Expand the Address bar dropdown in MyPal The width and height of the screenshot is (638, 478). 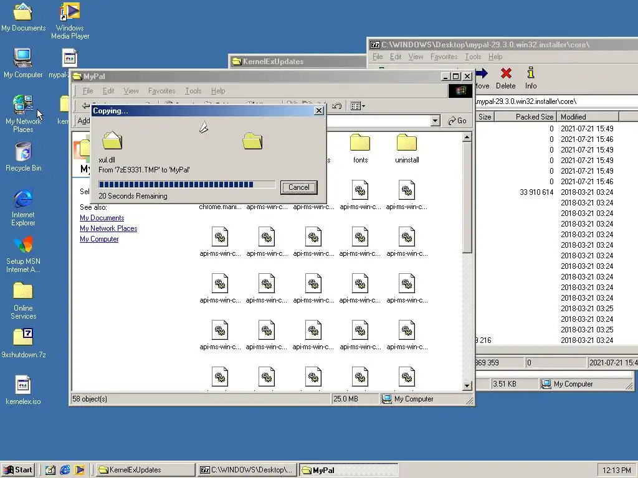point(436,121)
